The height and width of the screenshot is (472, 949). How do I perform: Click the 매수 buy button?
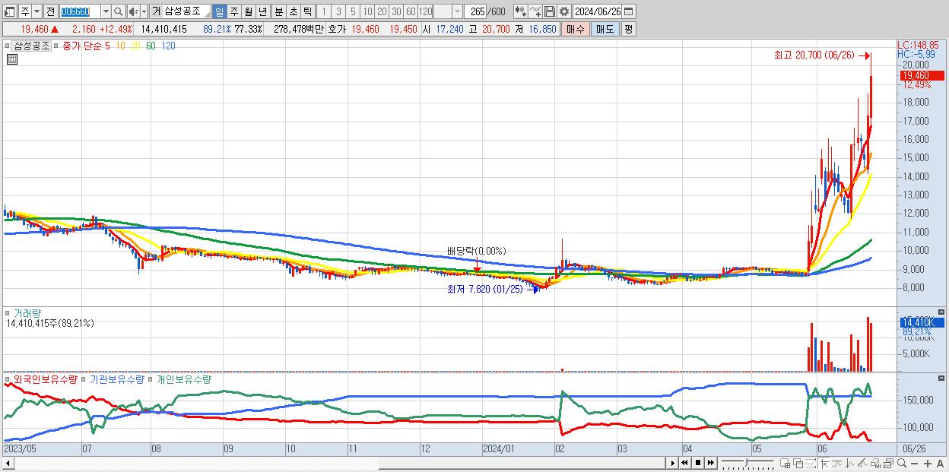(x=576, y=29)
